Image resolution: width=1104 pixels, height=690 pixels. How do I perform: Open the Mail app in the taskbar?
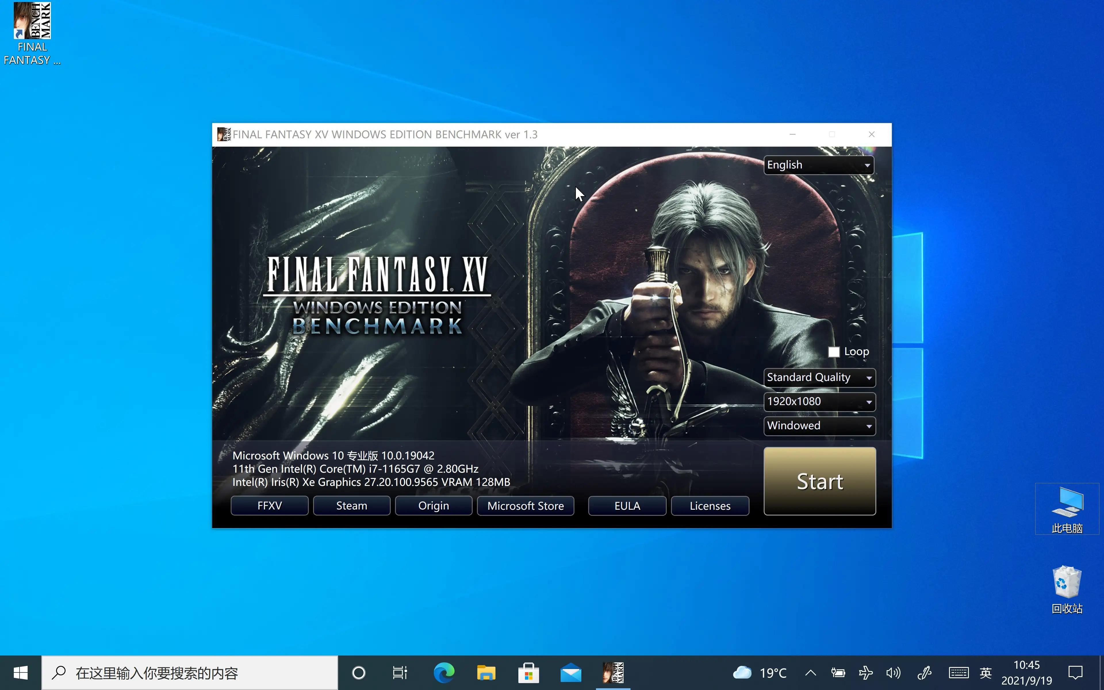571,673
